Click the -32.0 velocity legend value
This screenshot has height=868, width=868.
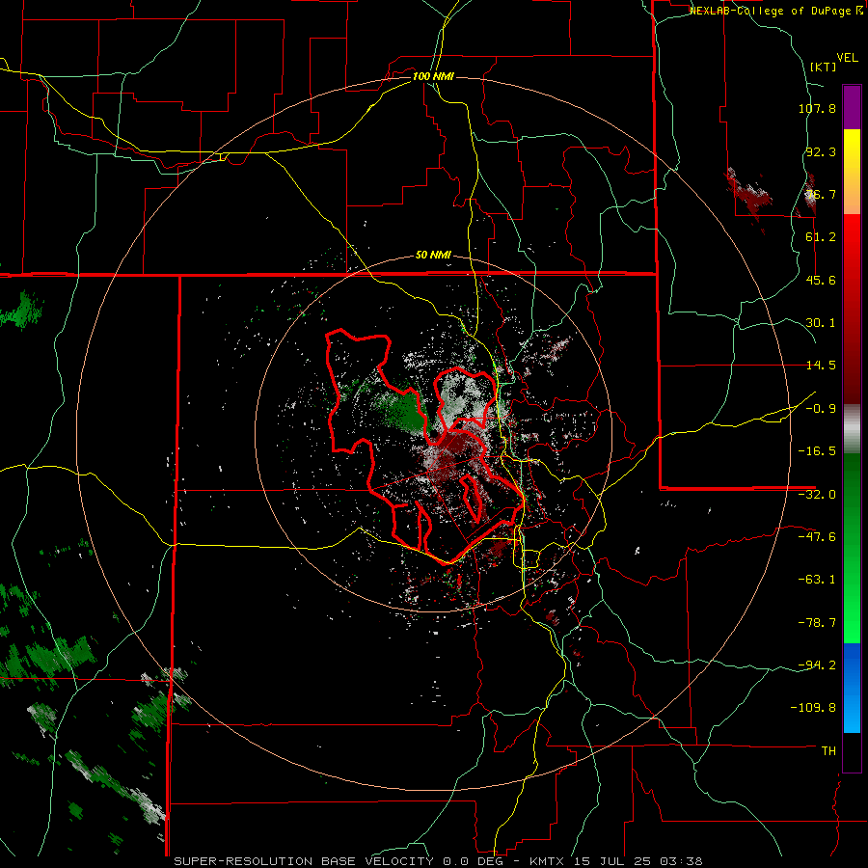(817, 495)
